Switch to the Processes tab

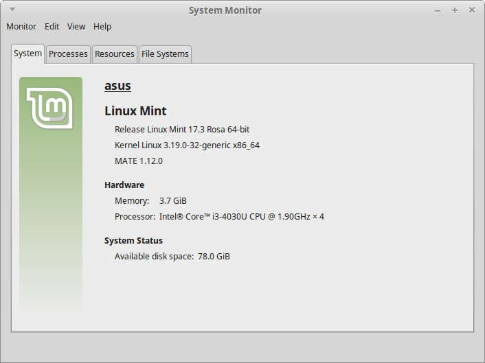point(68,54)
